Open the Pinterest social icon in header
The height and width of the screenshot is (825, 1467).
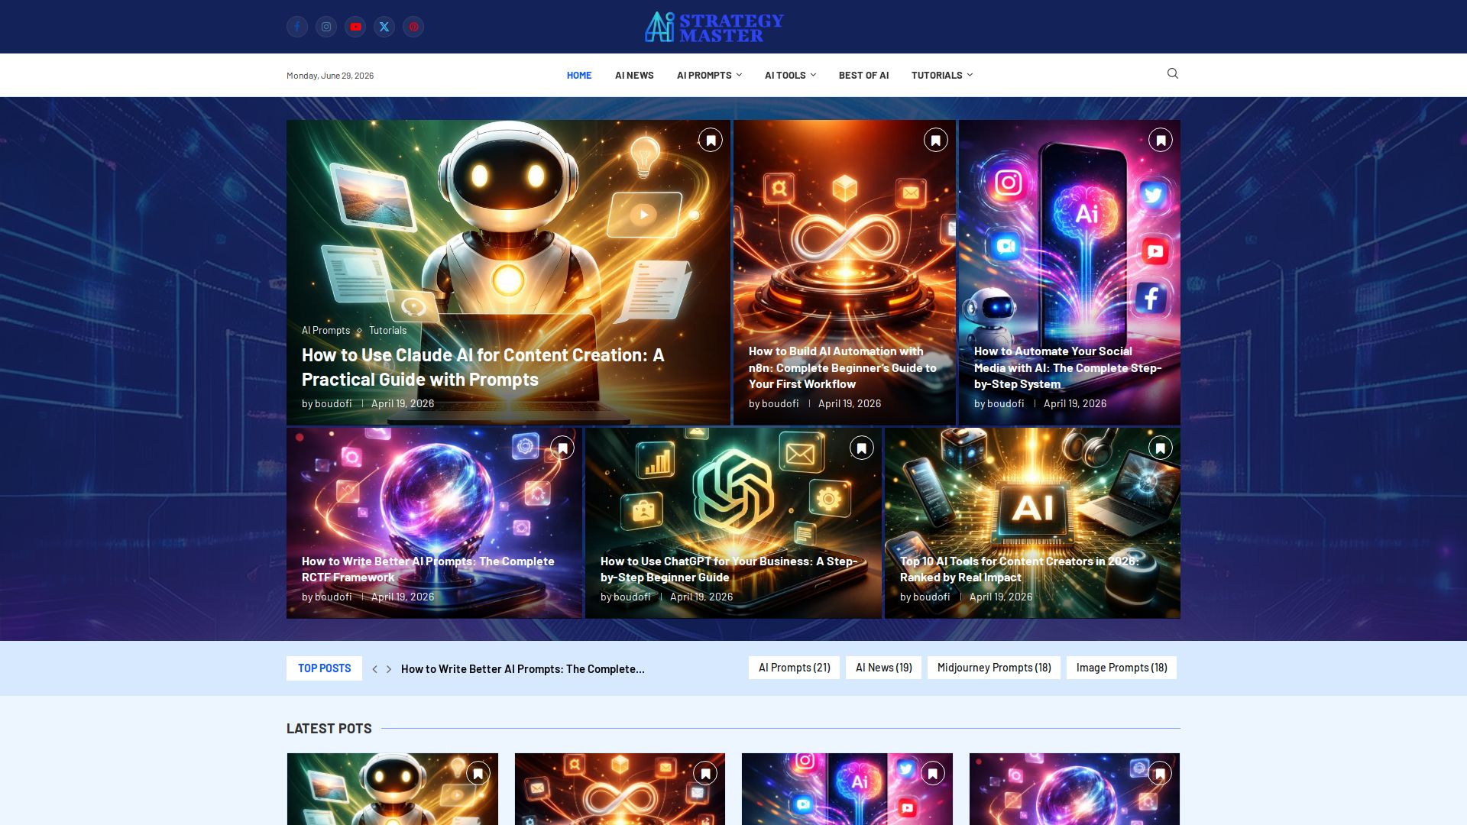(413, 27)
